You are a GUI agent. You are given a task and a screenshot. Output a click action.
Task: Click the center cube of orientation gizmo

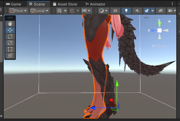(x=160, y=30)
